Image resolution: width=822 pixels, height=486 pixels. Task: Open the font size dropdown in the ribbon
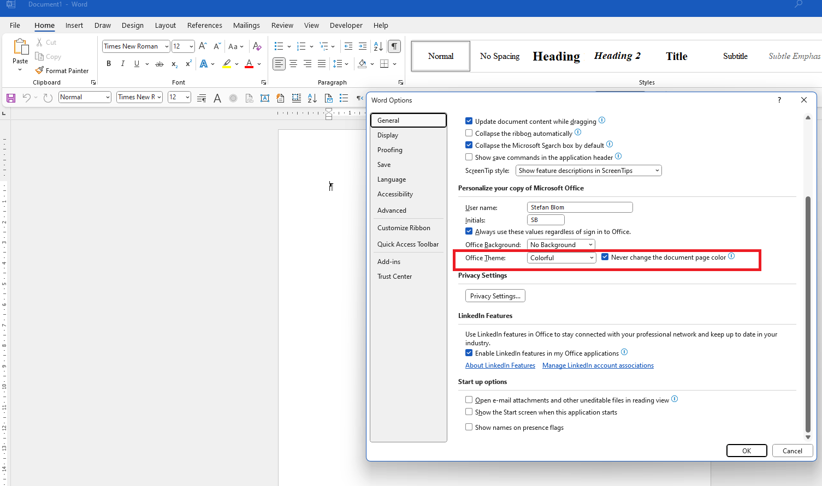click(x=190, y=46)
